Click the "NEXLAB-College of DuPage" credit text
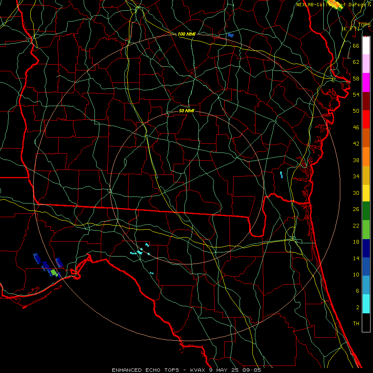Image resolution: width=373 pixels, height=373 pixels. click(x=332, y=5)
